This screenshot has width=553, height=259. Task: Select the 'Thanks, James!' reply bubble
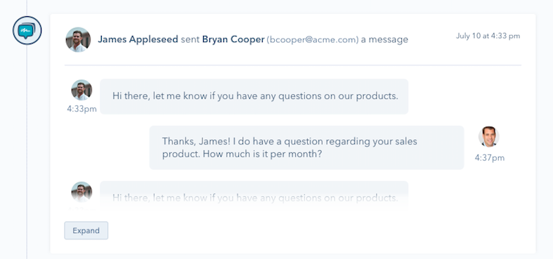(x=306, y=147)
